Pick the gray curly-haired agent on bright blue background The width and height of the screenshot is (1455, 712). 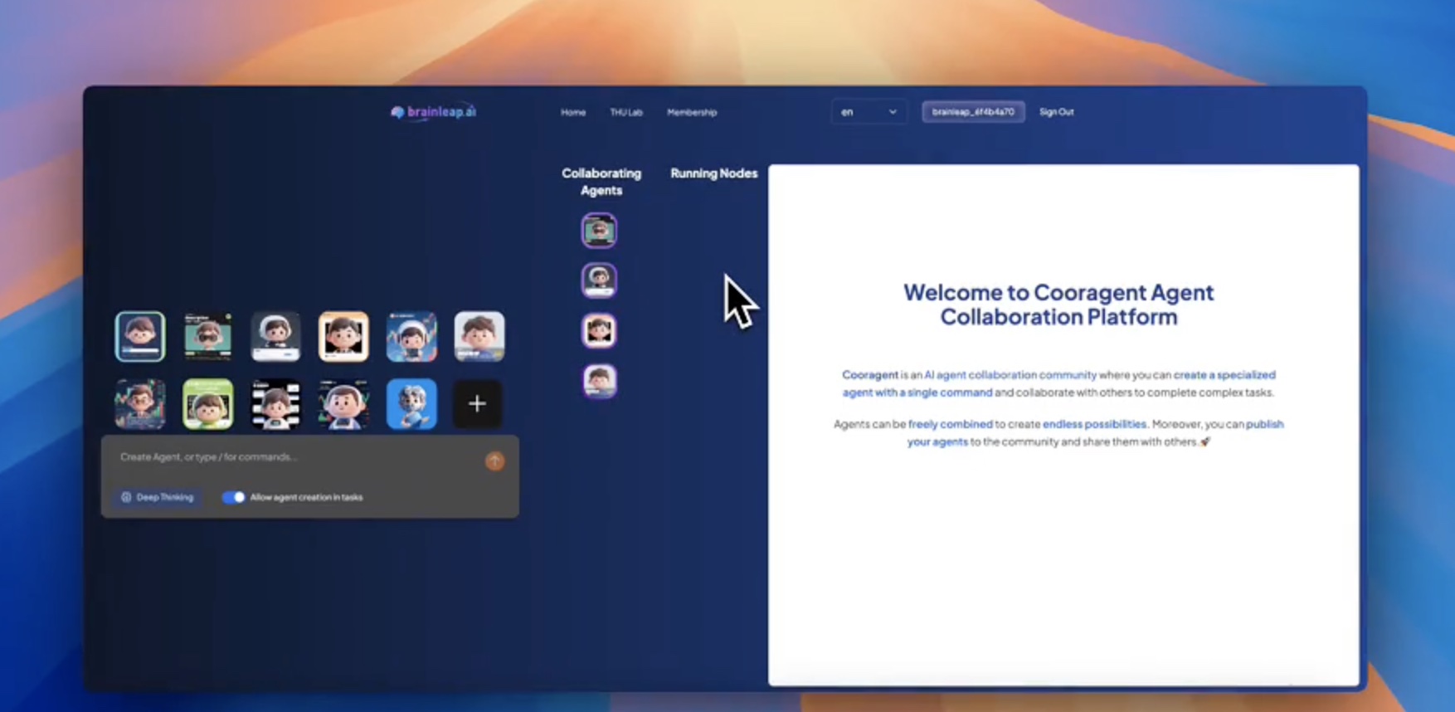point(411,404)
